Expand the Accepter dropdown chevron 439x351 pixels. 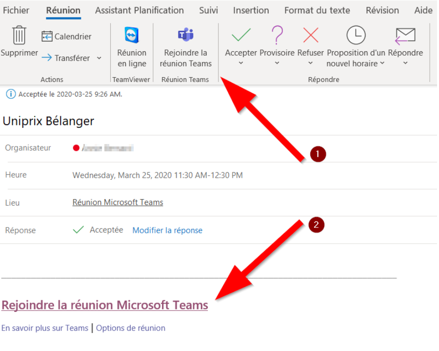[241, 63]
